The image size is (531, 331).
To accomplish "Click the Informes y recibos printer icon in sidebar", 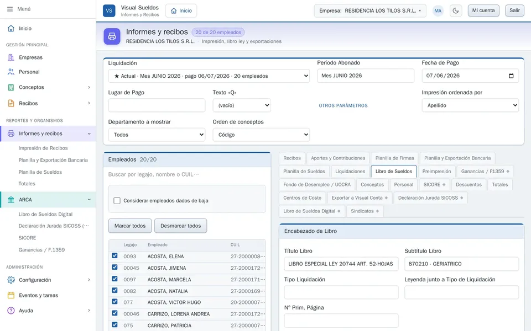I will pos(11,134).
